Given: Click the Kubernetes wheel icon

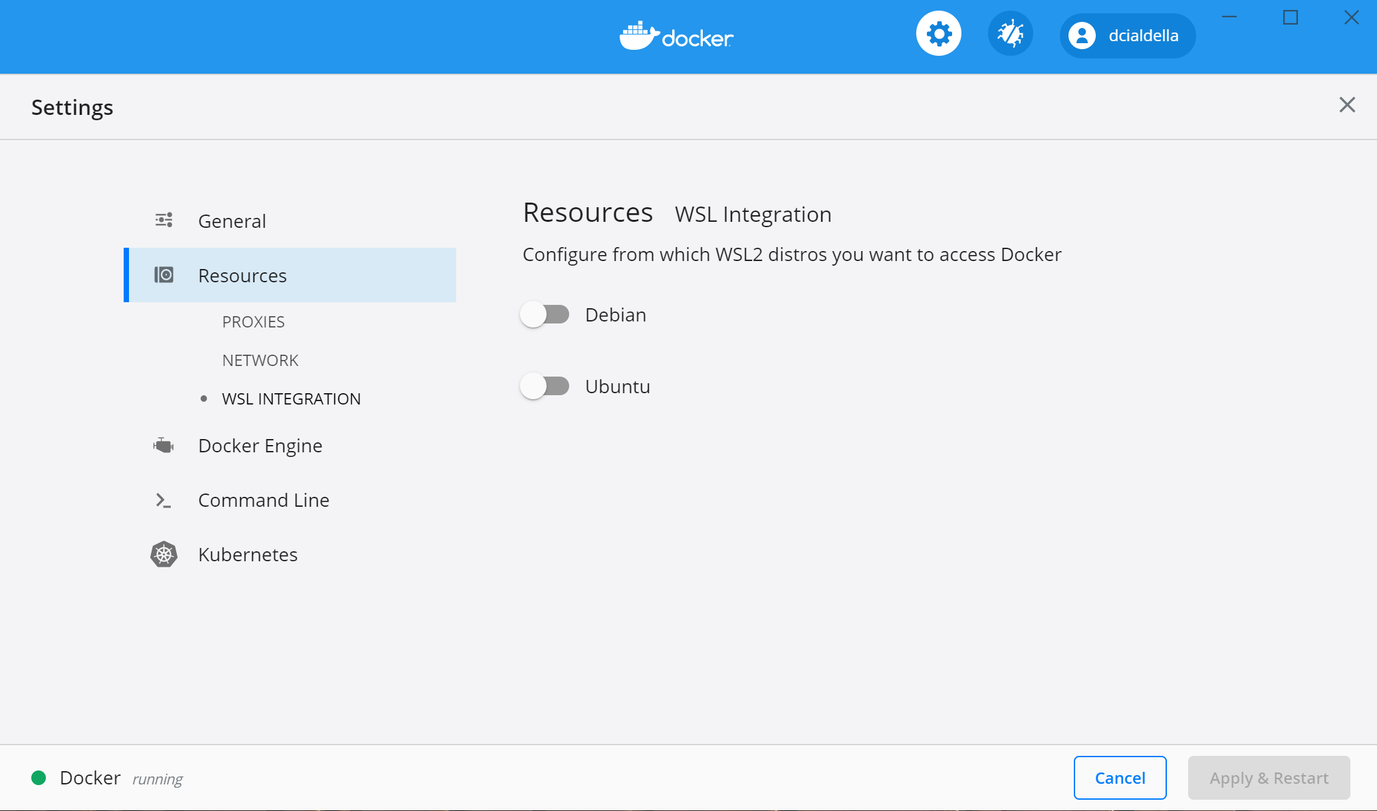Looking at the screenshot, I should point(164,554).
